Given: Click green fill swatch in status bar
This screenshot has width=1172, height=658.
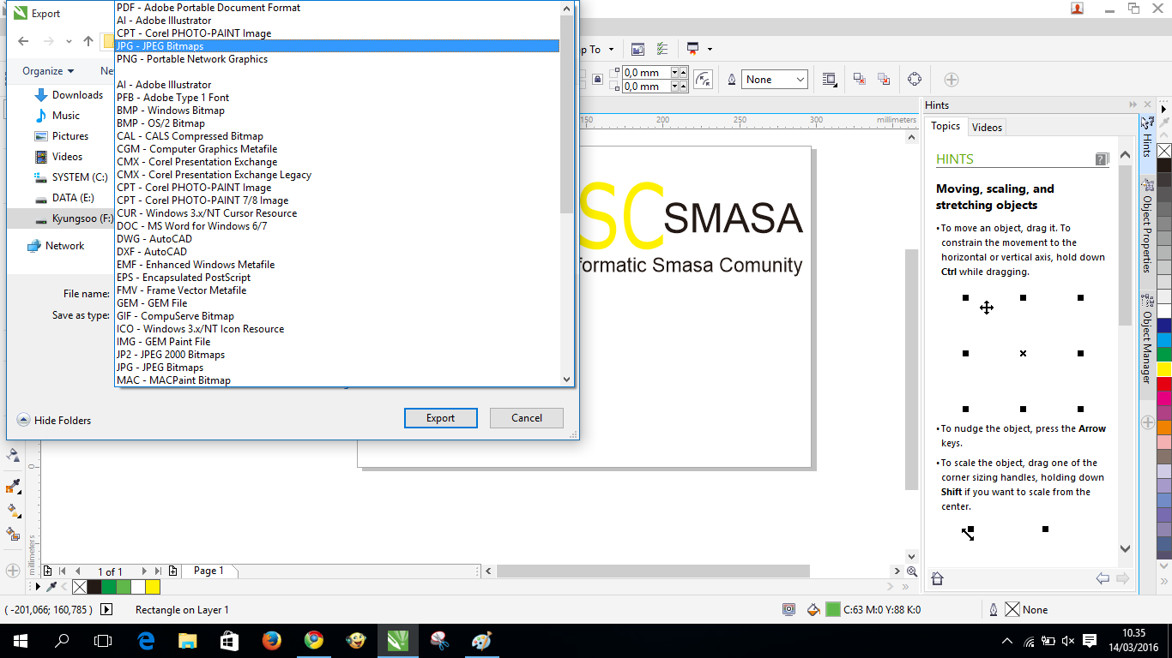Looking at the screenshot, I should (x=833, y=610).
